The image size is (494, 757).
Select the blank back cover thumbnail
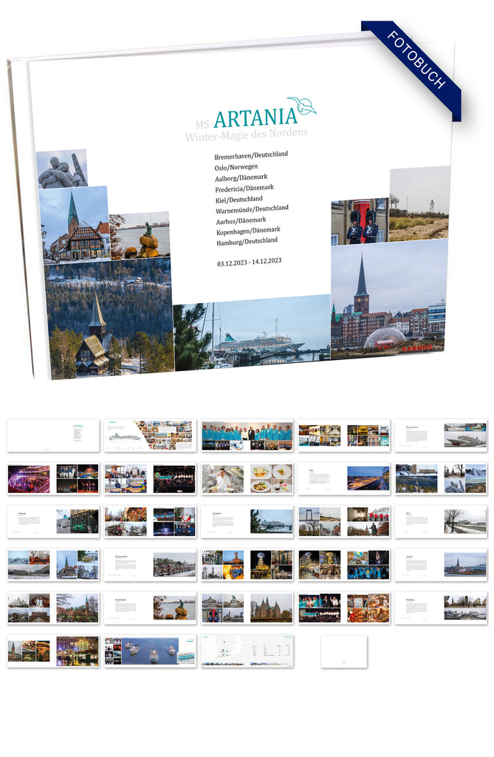click(343, 651)
